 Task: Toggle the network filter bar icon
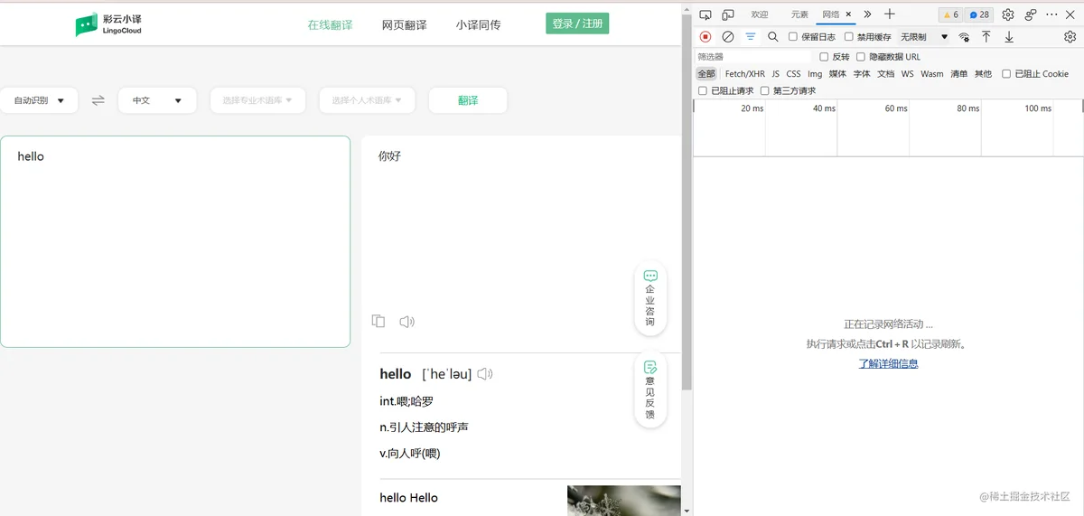[751, 37]
